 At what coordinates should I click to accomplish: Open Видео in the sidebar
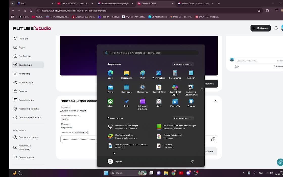28,47
